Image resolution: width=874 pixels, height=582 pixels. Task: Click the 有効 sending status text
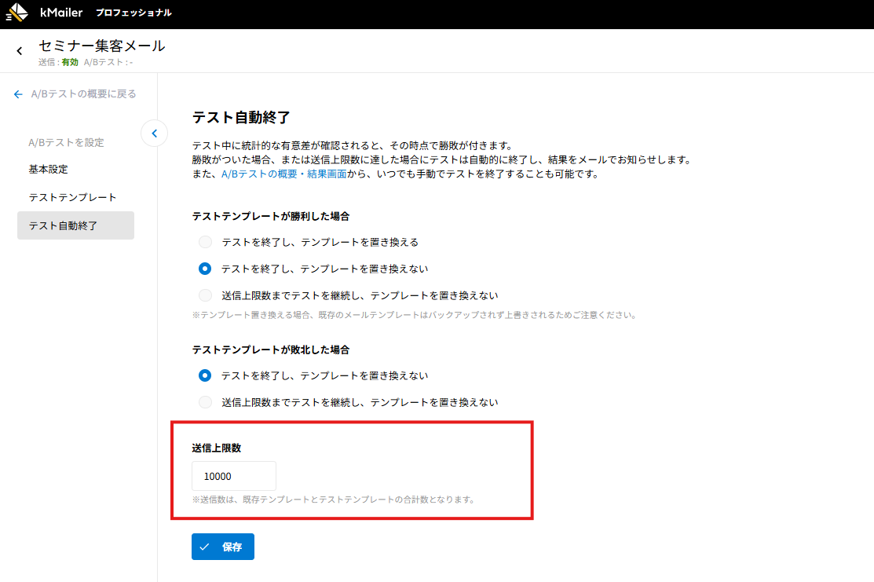point(70,62)
